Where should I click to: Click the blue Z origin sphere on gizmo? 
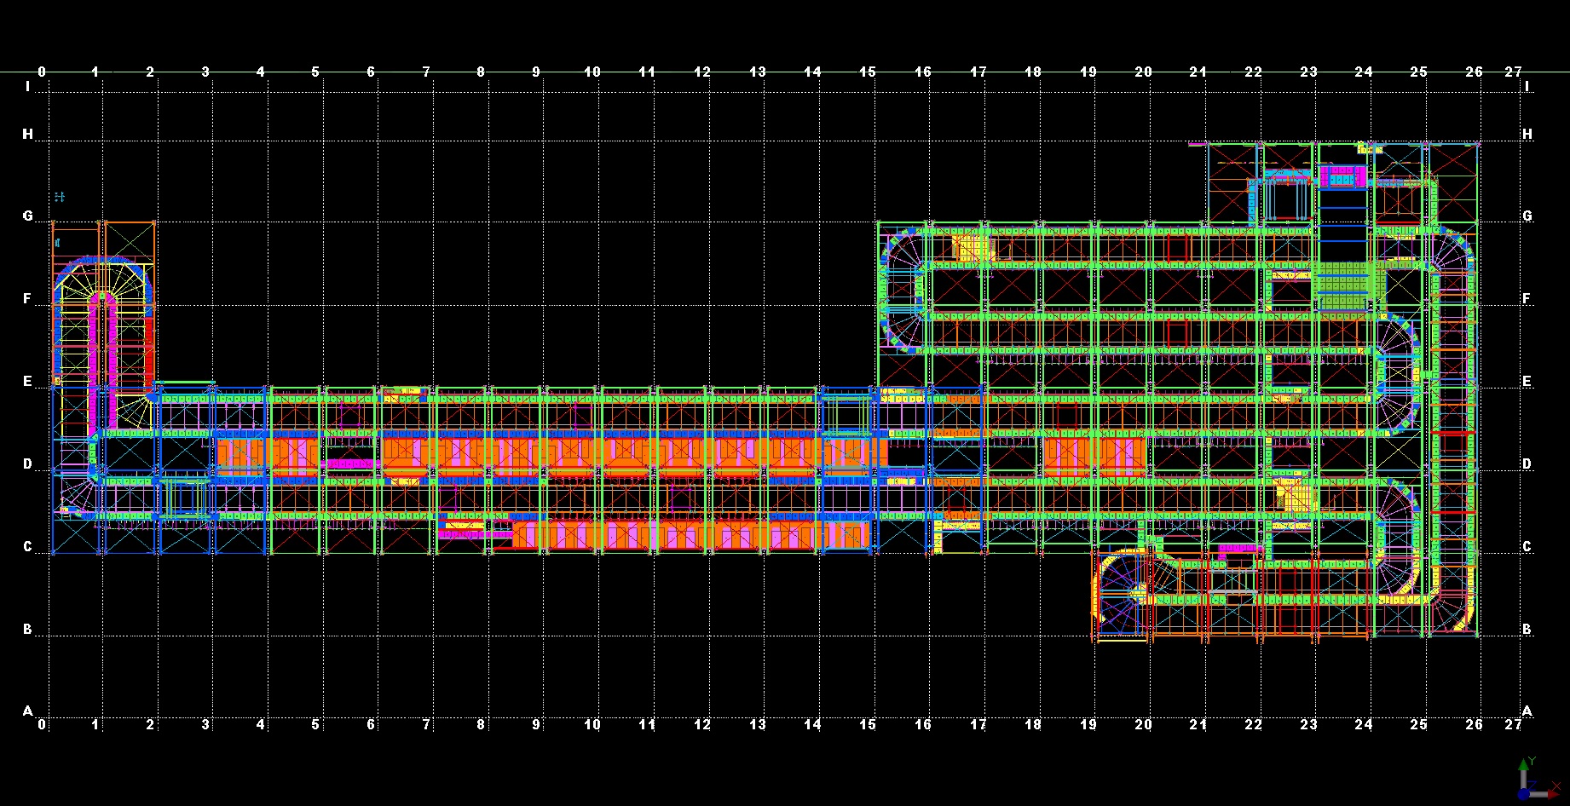click(1524, 794)
